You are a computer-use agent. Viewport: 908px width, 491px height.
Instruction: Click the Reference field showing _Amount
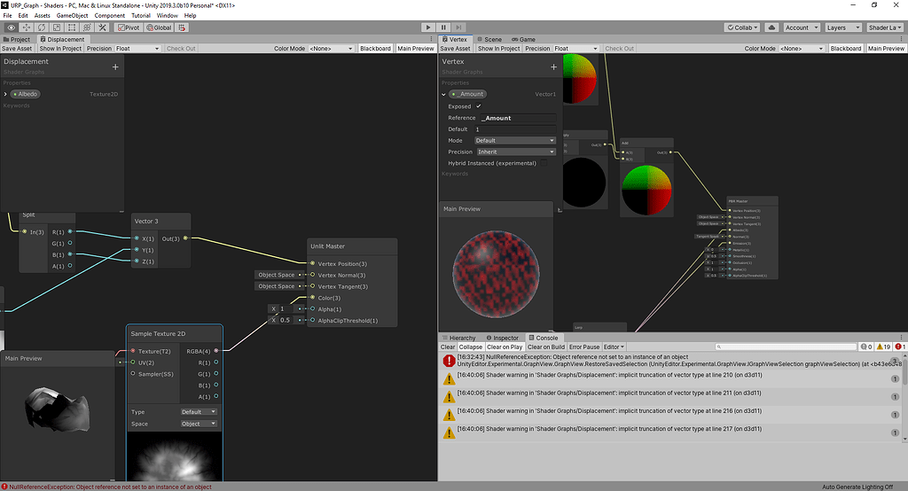(517, 118)
